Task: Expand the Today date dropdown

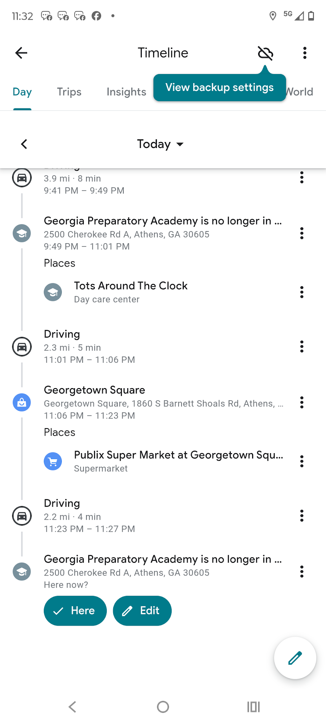Action: tap(160, 144)
